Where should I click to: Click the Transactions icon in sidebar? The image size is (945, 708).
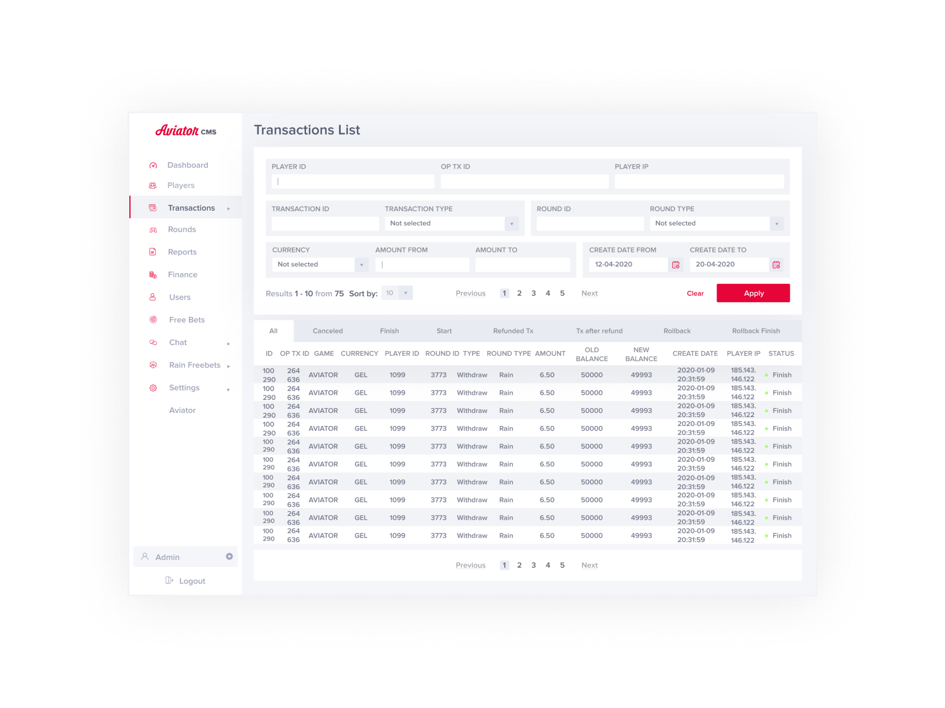click(153, 208)
